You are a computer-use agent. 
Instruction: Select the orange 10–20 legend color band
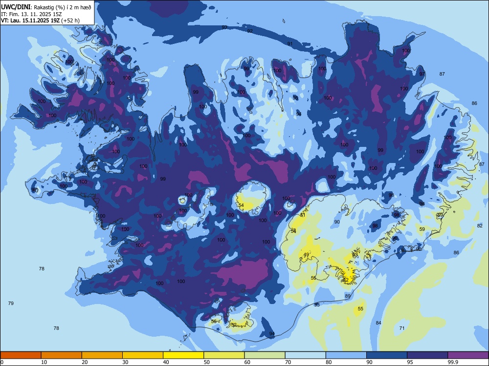(x=62, y=355)
